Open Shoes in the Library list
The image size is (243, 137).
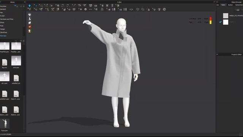click(x=2, y=22)
